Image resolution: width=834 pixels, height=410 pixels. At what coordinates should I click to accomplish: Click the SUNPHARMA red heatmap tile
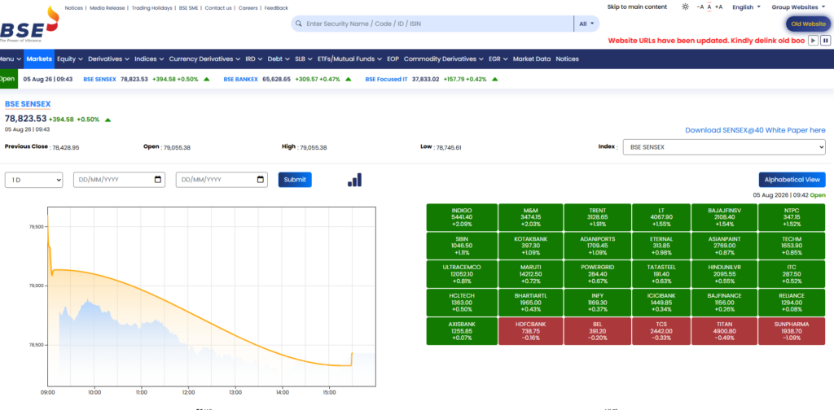pos(792,331)
